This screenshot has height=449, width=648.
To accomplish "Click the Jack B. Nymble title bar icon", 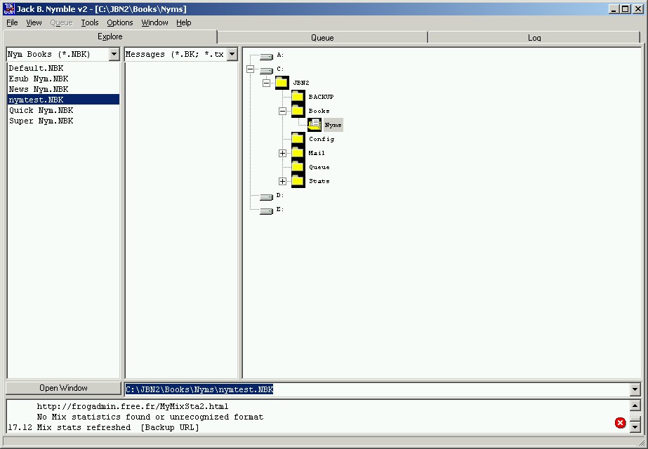I will tap(8, 8).
